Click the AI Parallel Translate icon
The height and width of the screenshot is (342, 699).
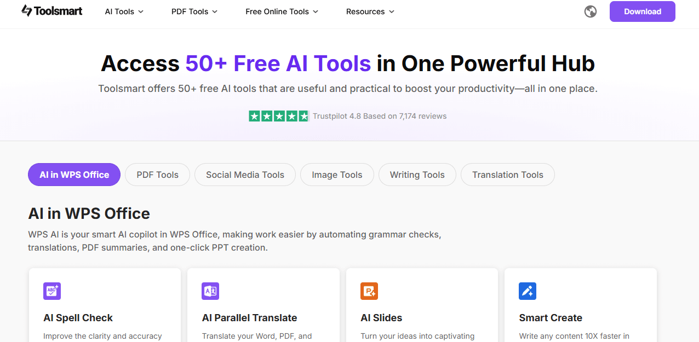210,291
